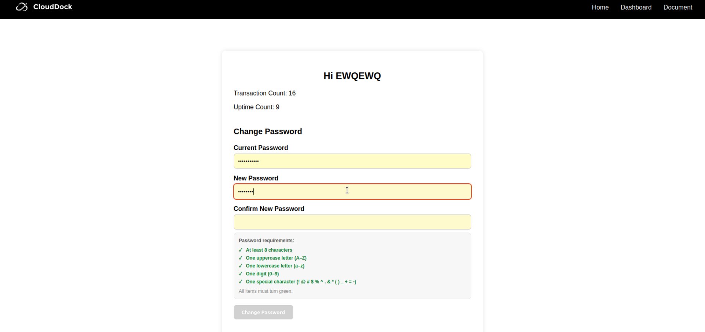The width and height of the screenshot is (705, 332).
Task: Click the 'Password requirements:' label
Action: point(266,241)
